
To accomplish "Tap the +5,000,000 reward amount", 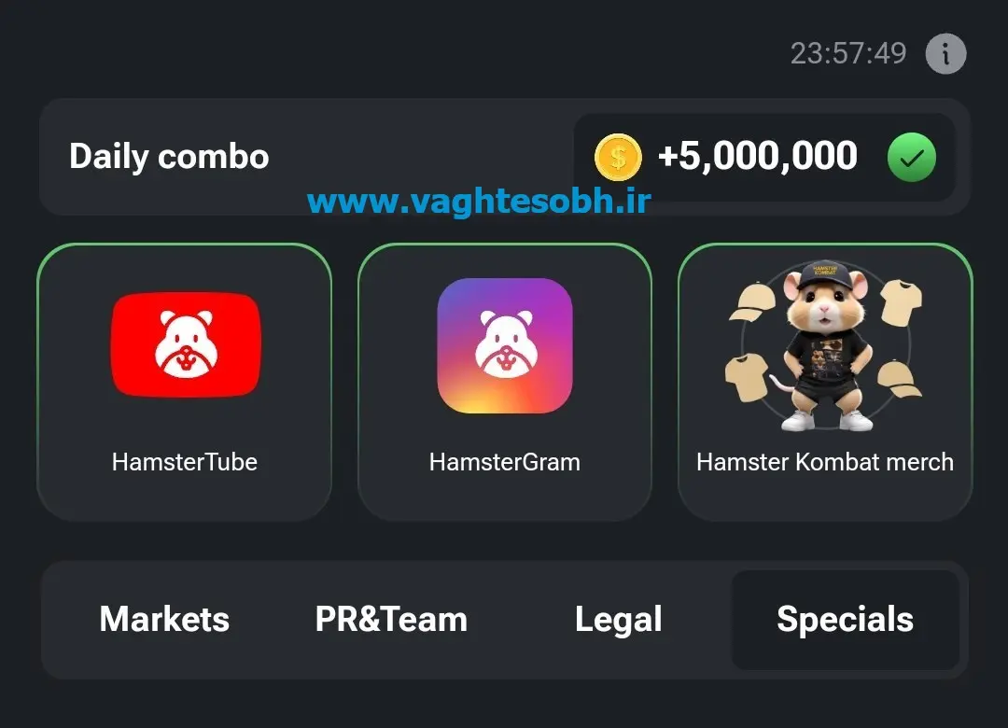I will point(757,156).
